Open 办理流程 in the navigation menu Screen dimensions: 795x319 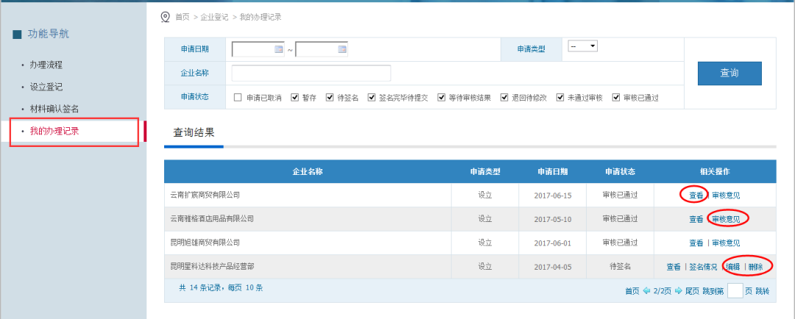tap(46, 65)
